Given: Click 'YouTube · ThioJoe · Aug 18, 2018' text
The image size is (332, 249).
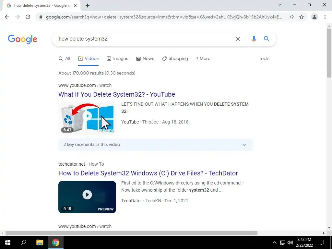Looking at the screenshot, I should tap(155, 122).
